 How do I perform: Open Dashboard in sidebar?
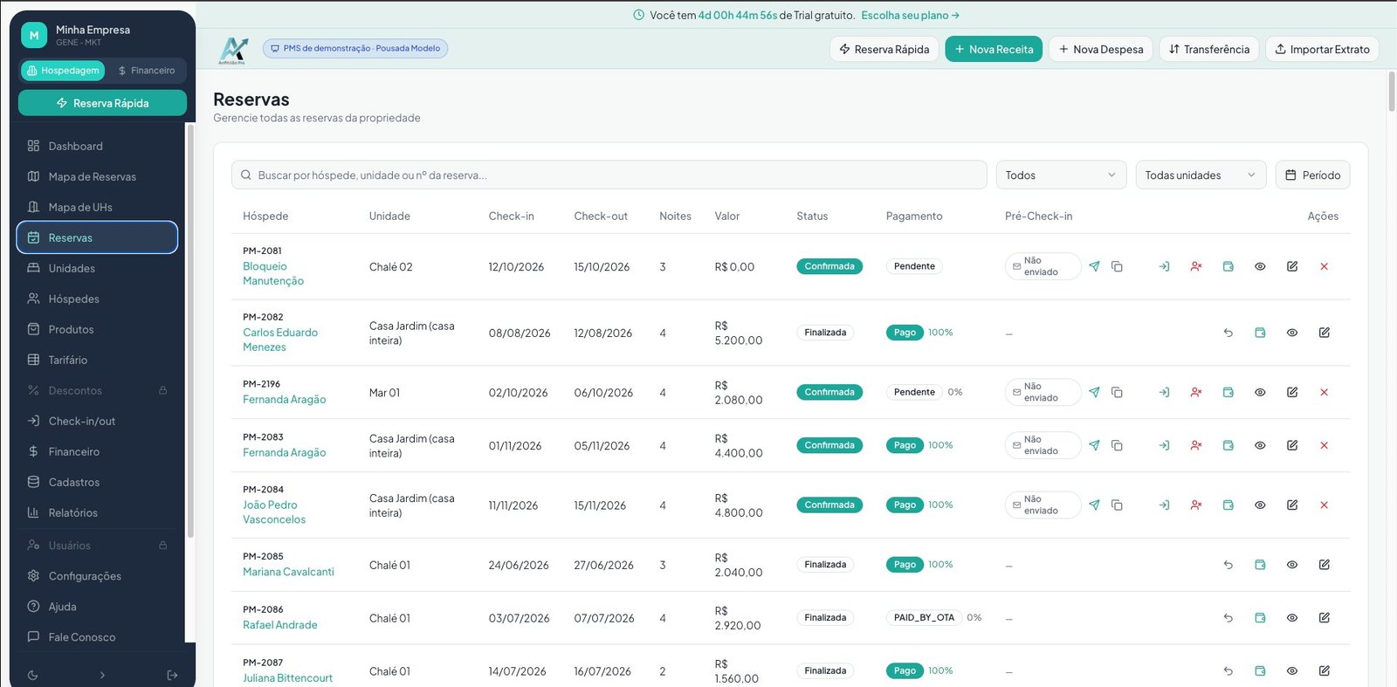tap(97, 146)
